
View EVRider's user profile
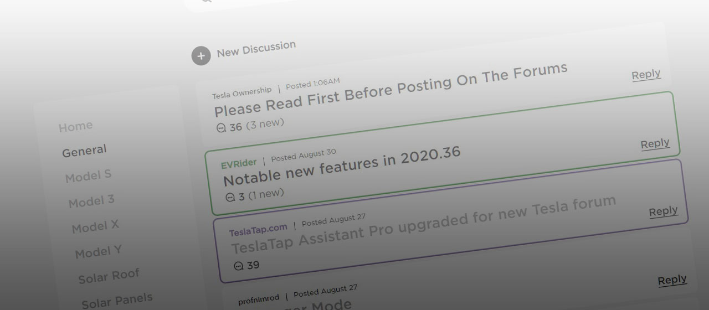(x=239, y=164)
